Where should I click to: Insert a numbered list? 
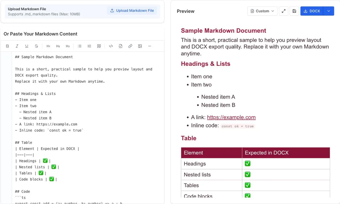(89, 46)
